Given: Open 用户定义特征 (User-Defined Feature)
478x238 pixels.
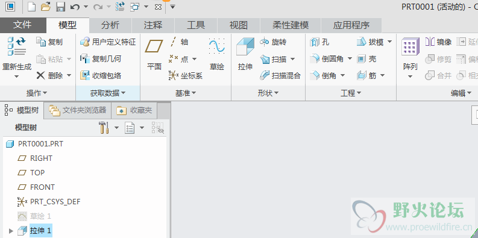Looking at the screenshot, I should coord(108,42).
